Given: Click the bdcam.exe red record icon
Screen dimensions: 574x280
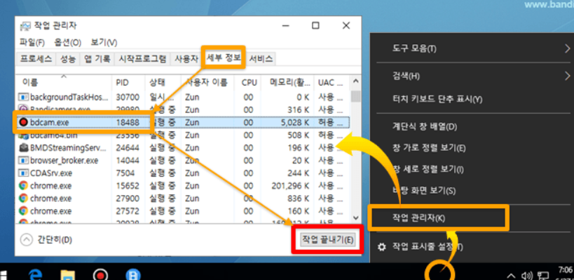Looking at the screenshot, I should [x=24, y=122].
